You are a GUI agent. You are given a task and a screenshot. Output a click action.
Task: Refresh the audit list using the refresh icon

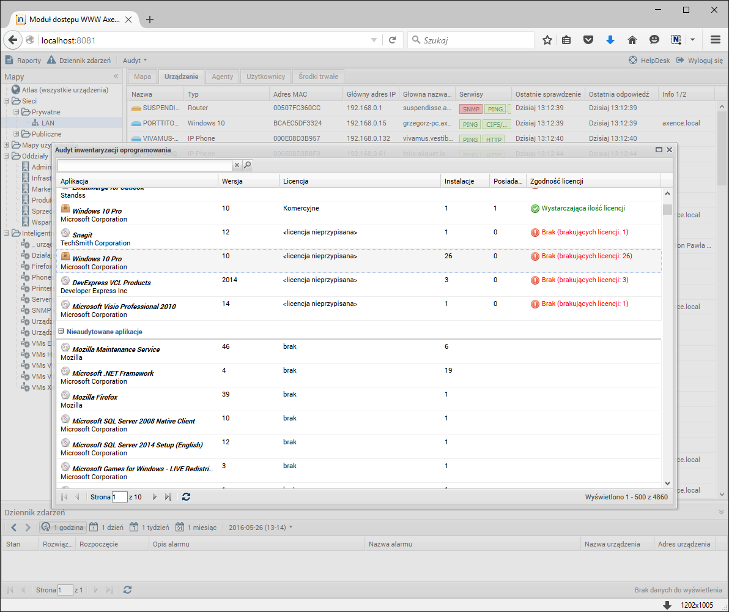[x=187, y=496]
